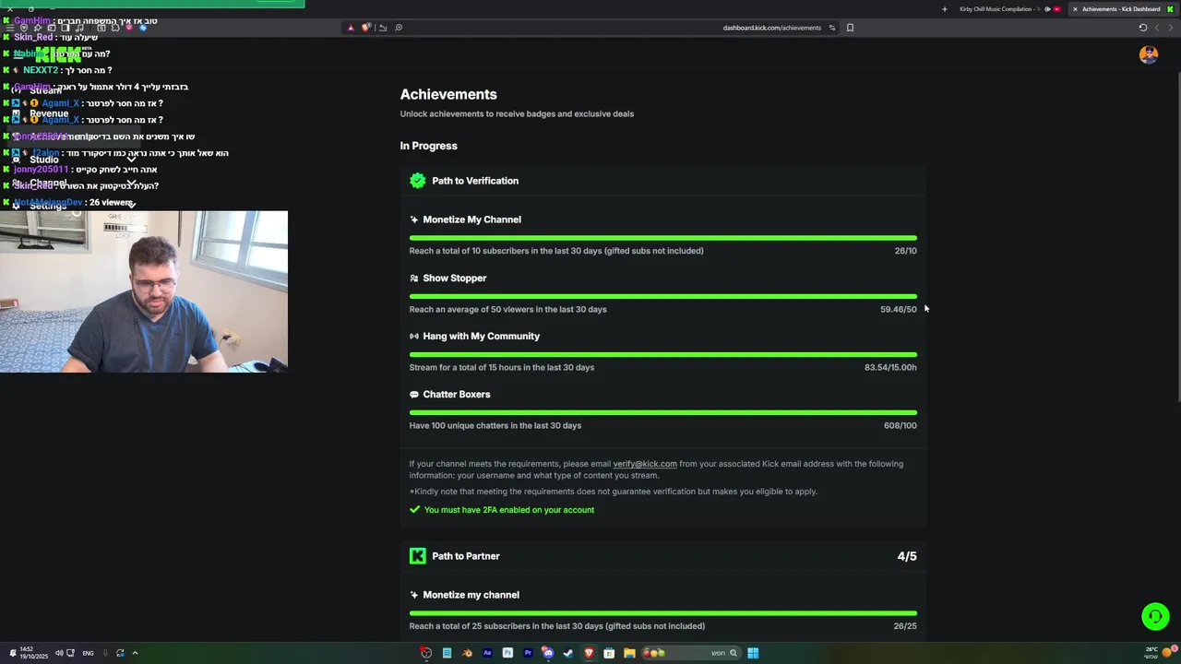
Task: Open Photoshop from the taskbar
Action: [x=507, y=653]
